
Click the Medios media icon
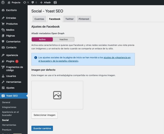[x=3, y=30]
